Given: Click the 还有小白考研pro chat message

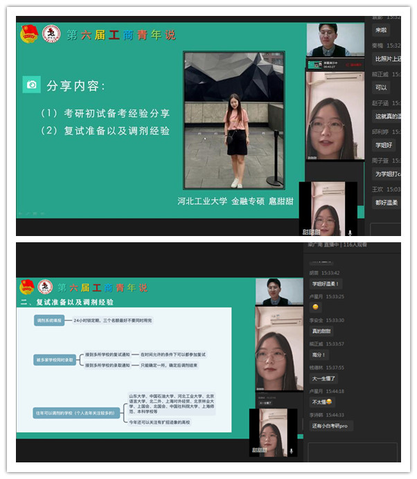Looking at the screenshot, I should (x=332, y=426).
